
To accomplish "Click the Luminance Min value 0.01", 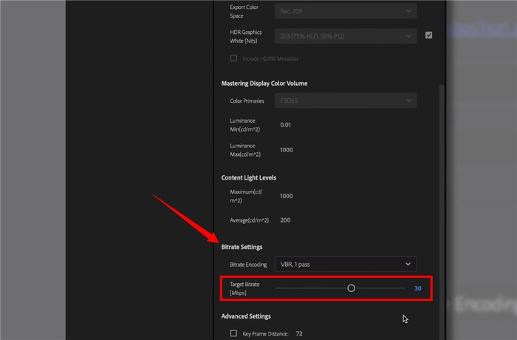I will (x=286, y=125).
